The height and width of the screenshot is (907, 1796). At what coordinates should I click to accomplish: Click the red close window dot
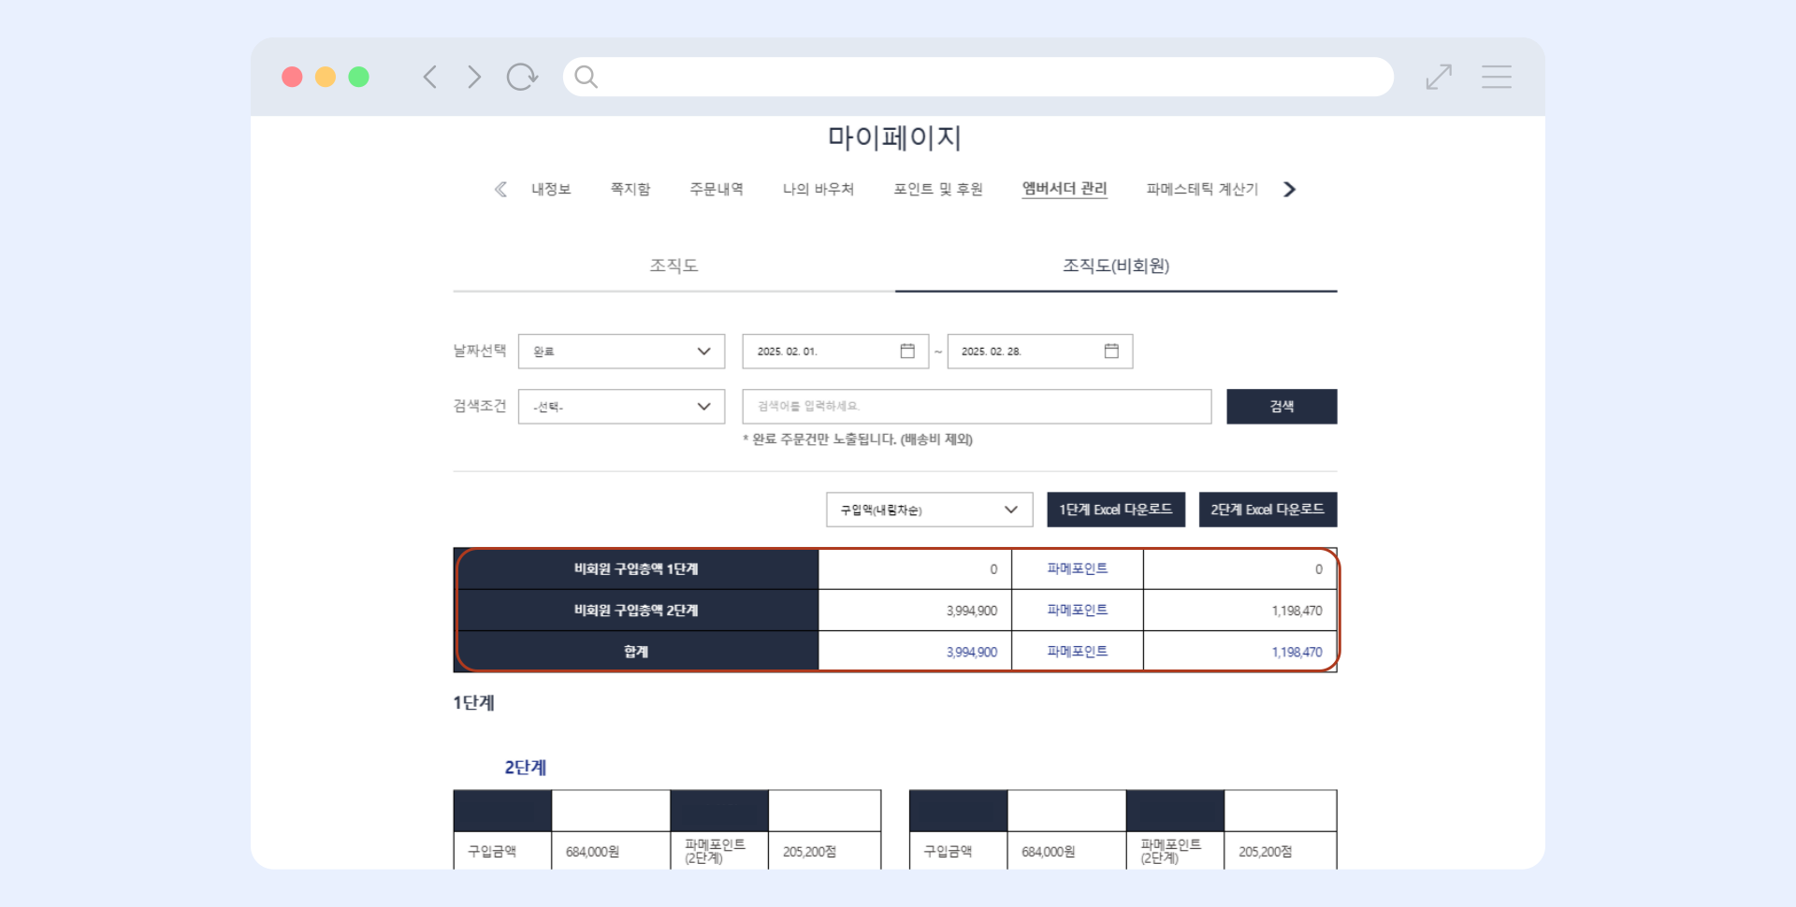click(292, 77)
